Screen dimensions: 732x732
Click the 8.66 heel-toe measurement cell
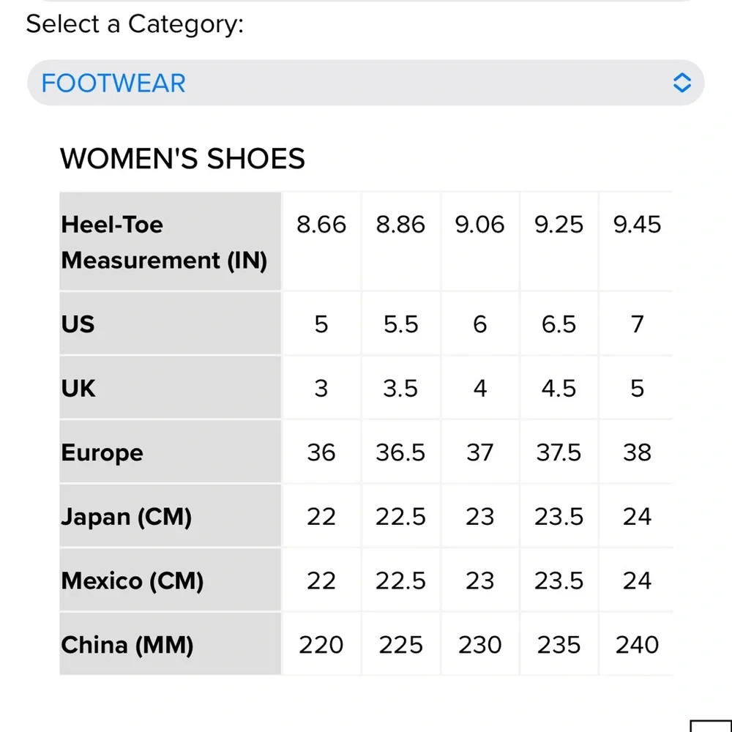point(321,242)
